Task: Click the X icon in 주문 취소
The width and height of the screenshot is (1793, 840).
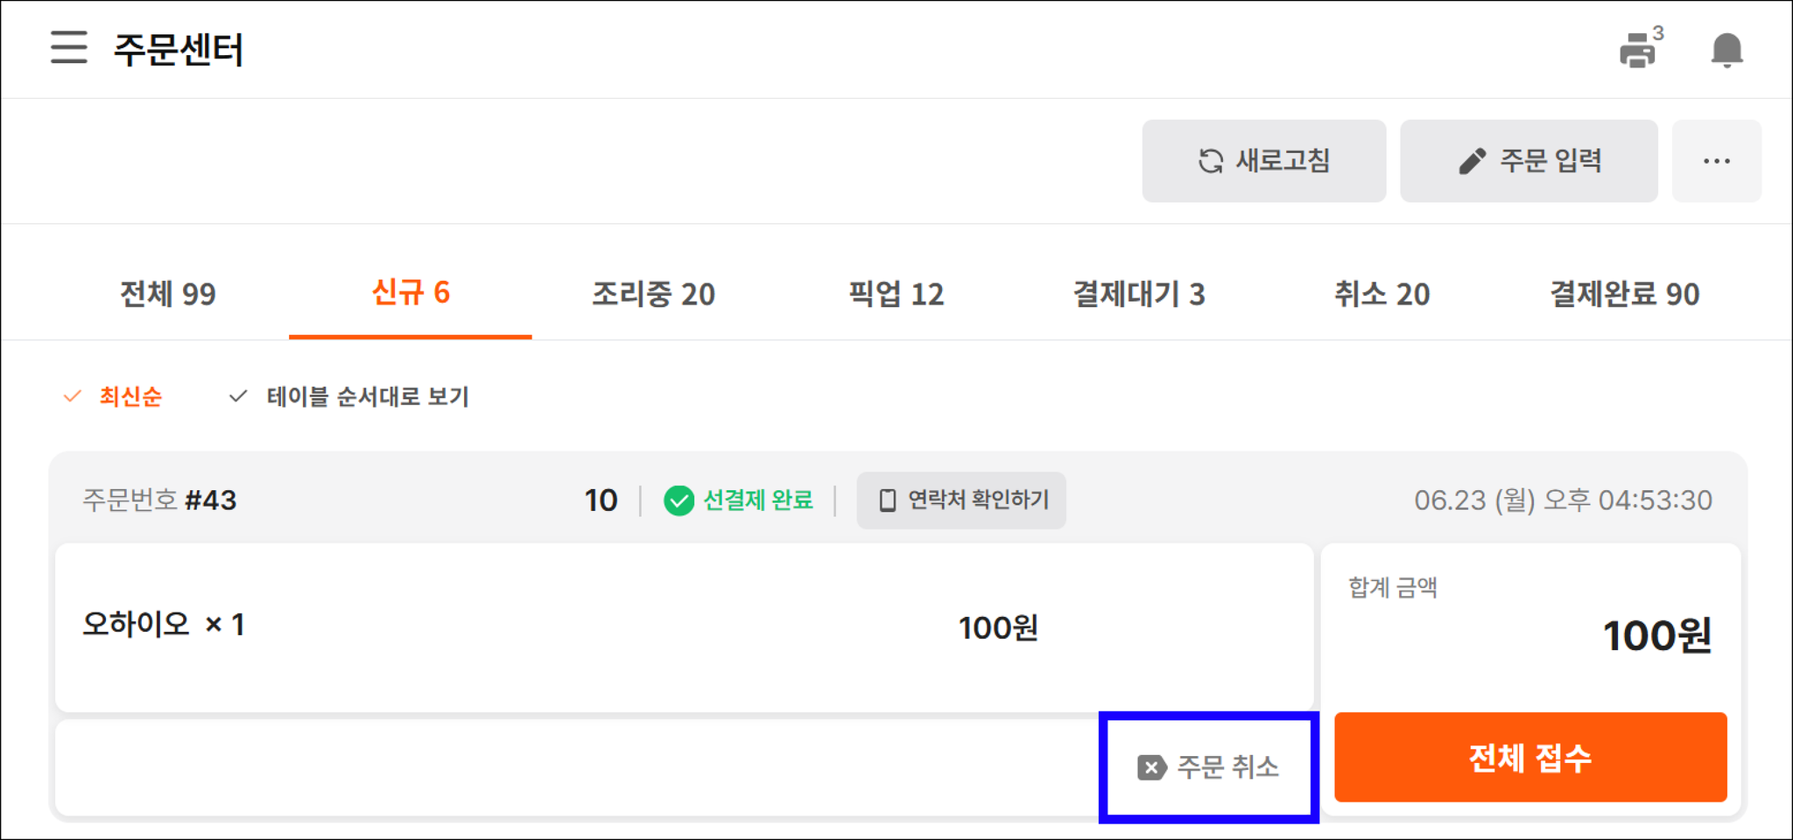Action: tap(1151, 767)
